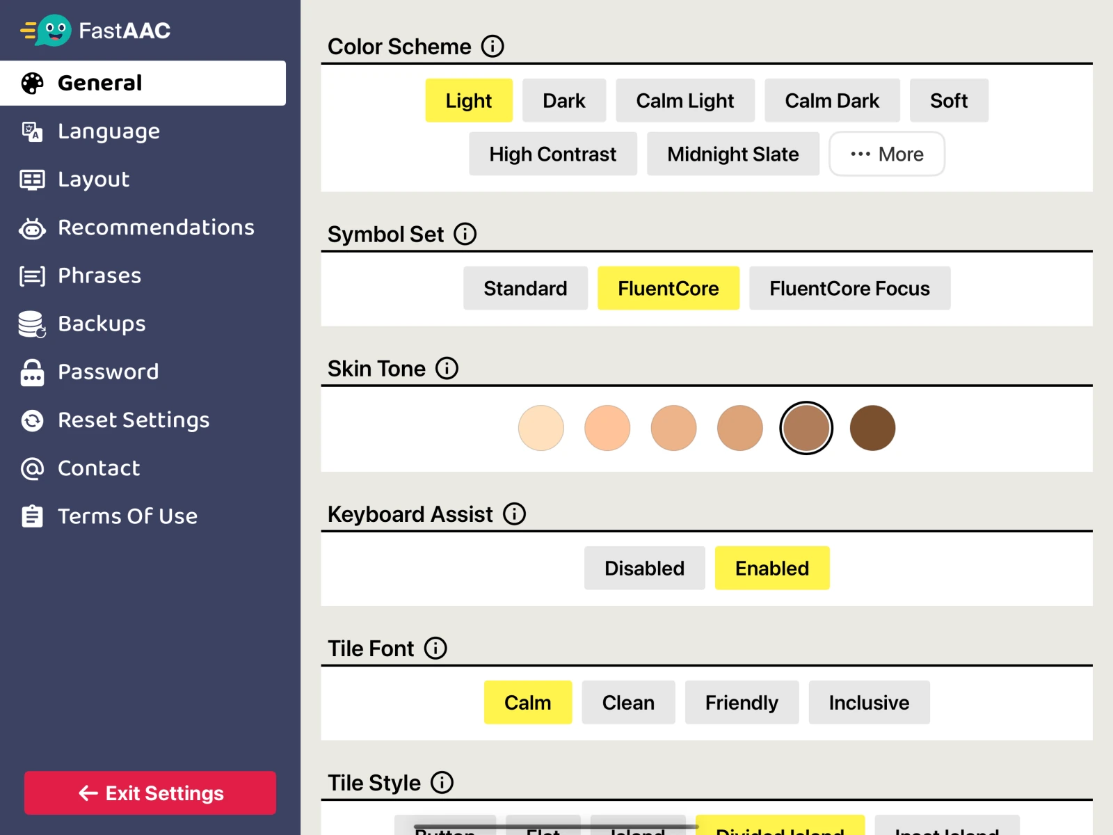1113x835 pixels.
Task: Select the Calm Dark color scheme
Action: point(832,100)
